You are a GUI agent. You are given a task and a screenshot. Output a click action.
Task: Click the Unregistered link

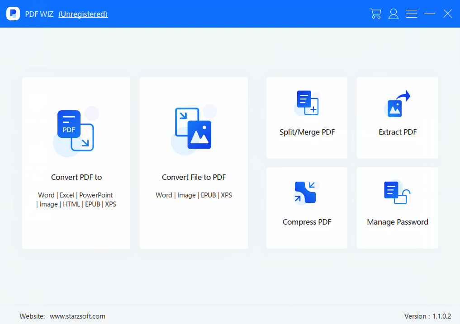83,14
